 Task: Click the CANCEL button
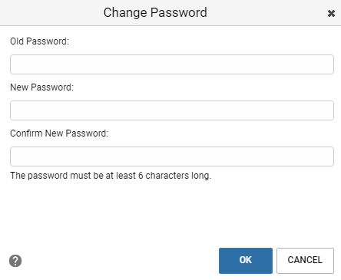(305, 261)
